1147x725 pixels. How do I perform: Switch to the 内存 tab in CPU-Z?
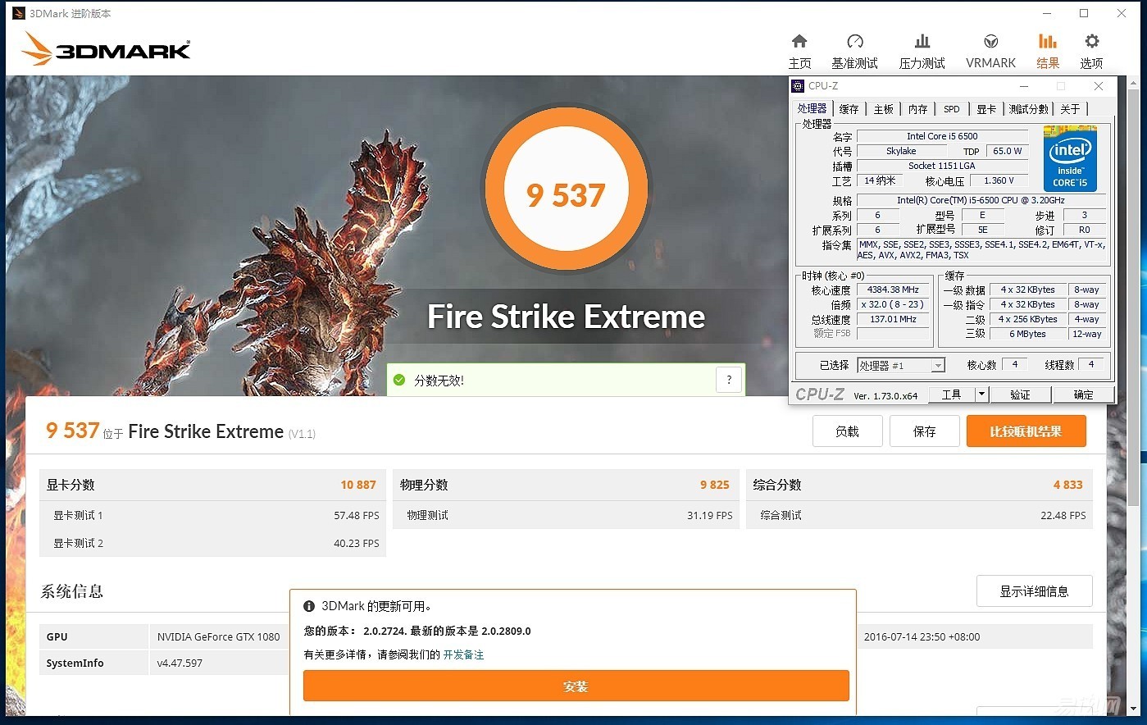coord(917,109)
